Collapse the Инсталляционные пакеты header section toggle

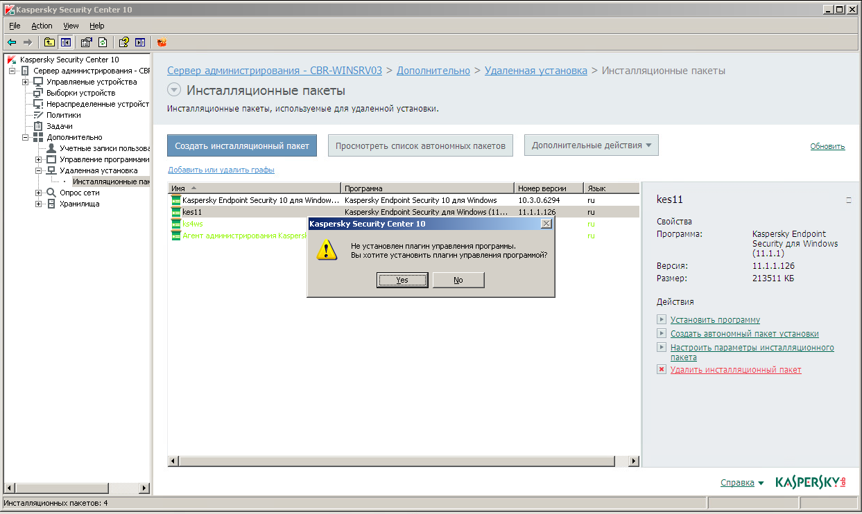point(174,90)
